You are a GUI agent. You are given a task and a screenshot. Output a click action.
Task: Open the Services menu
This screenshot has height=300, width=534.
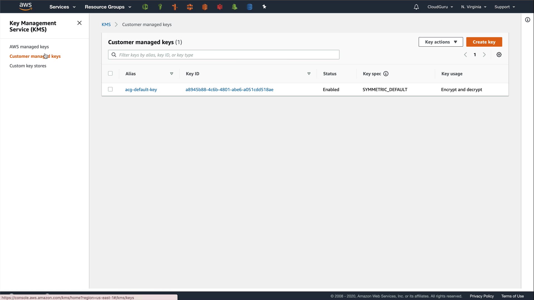[62, 7]
